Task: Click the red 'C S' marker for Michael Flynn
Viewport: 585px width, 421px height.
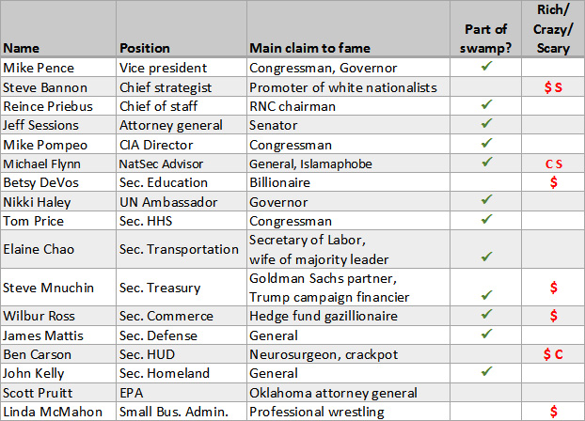Action: (553, 164)
